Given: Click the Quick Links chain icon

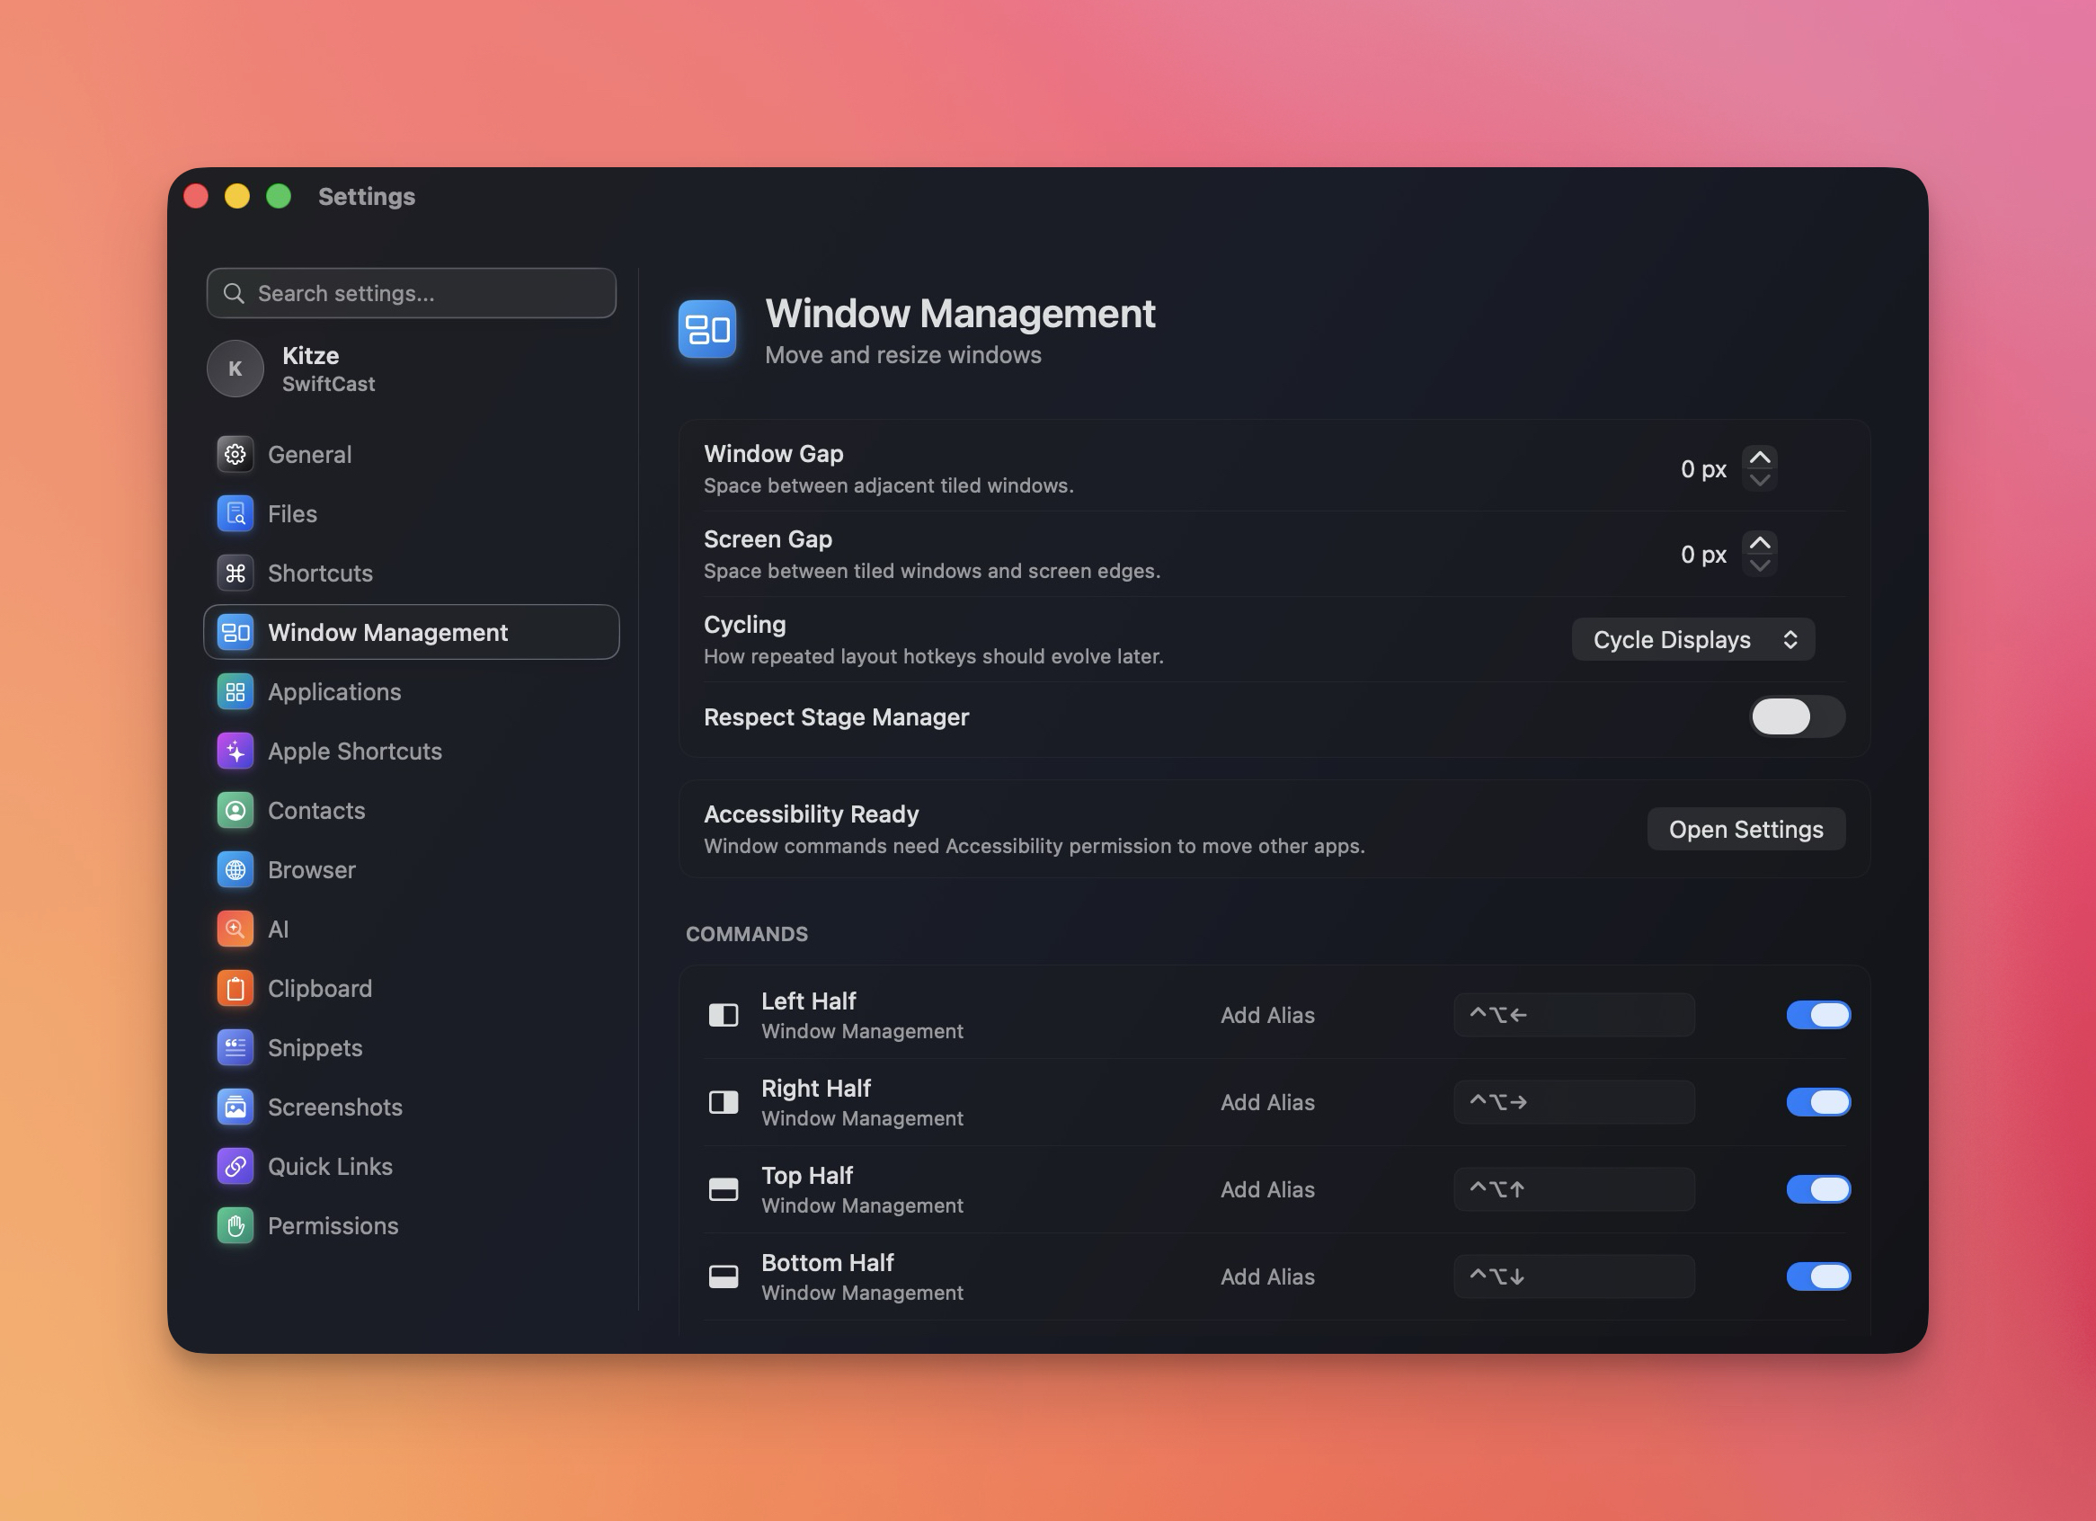Looking at the screenshot, I should point(235,1166).
